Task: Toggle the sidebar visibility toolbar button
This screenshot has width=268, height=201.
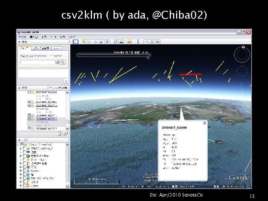Action: [x=76, y=42]
